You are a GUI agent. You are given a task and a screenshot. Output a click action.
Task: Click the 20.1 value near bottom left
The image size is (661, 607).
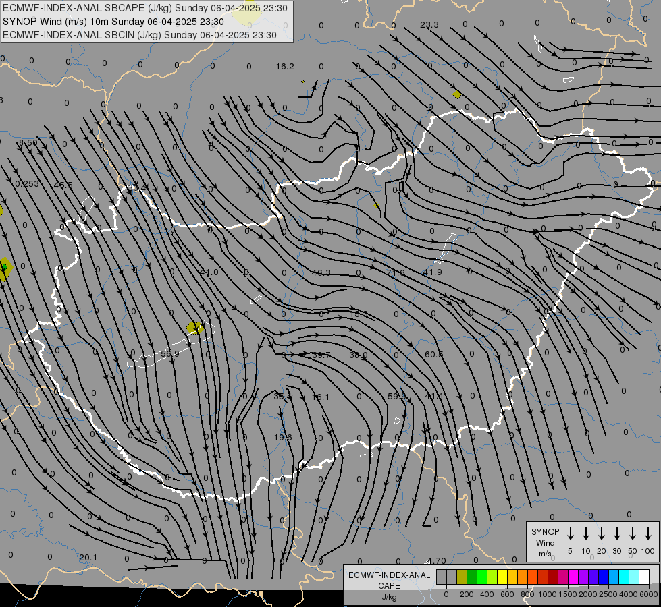[x=88, y=558]
